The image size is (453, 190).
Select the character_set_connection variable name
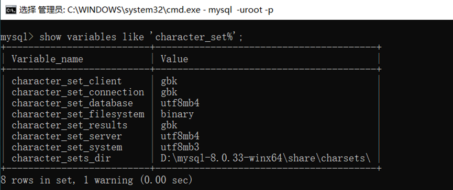pos(78,92)
